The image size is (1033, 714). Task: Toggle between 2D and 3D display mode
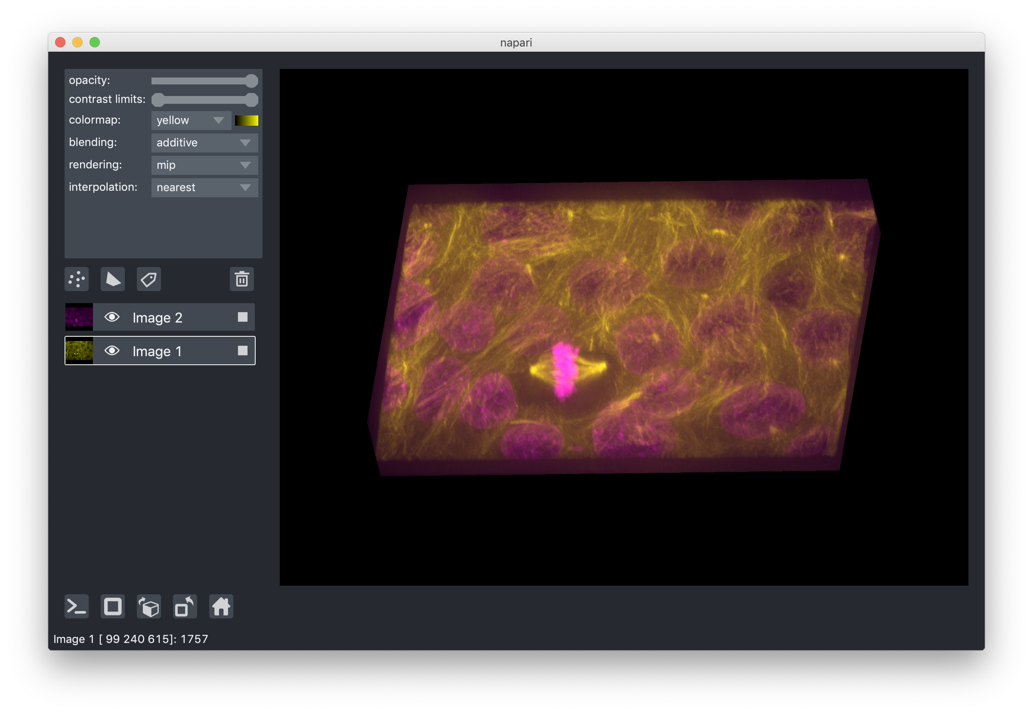(x=112, y=607)
